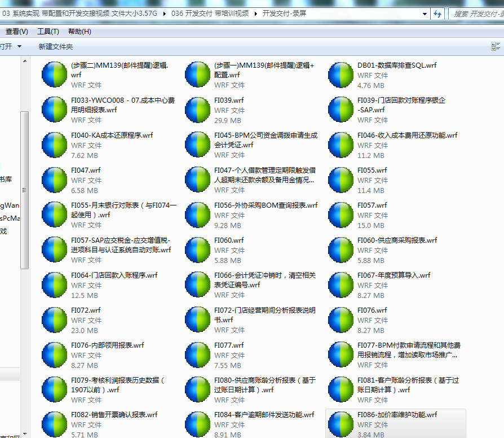Viewport: 504px width, 438px height.
Task: Click the 新建文件夹 button
Action: coord(56,47)
